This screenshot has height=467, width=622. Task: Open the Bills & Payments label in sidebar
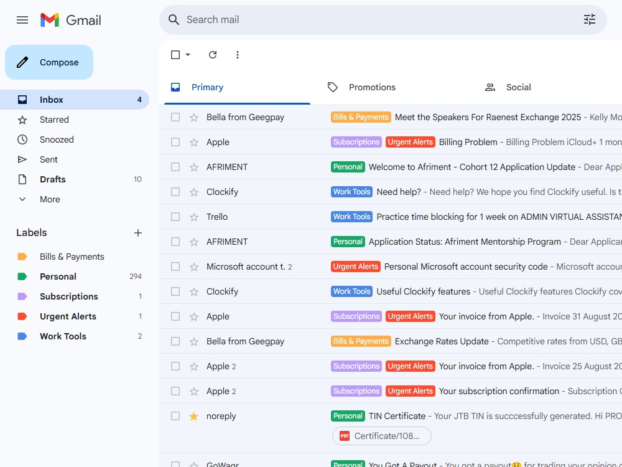(75, 257)
